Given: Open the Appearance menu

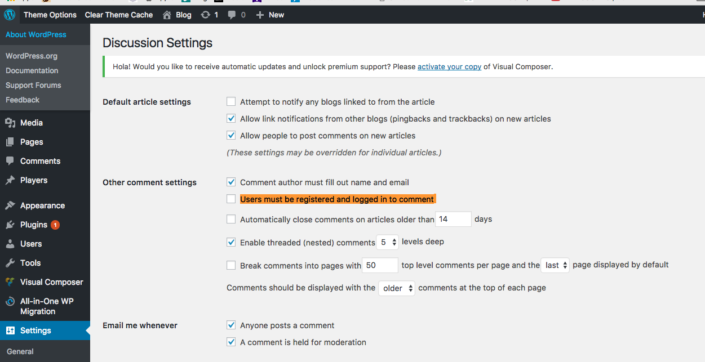Looking at the screenshot, I should (x=42, y=205).
